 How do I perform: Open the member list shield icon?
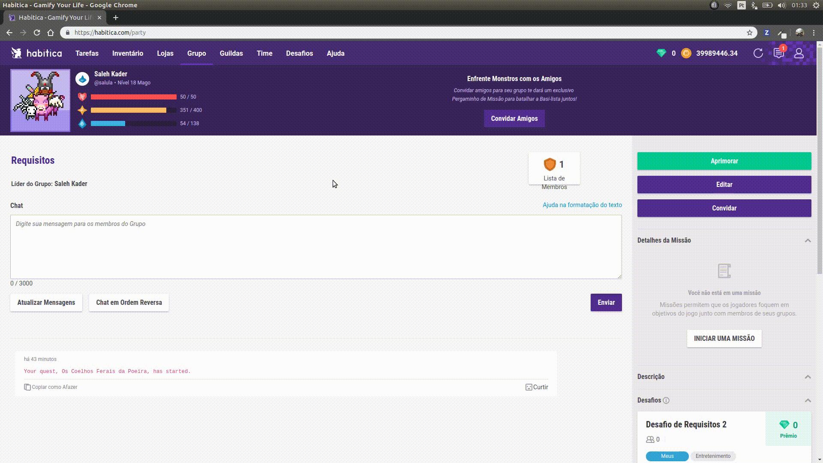550,164
